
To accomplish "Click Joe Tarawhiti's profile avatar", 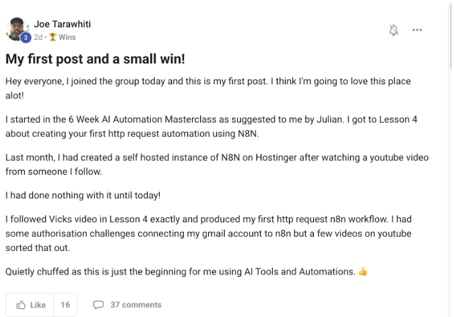I will 18,28.
